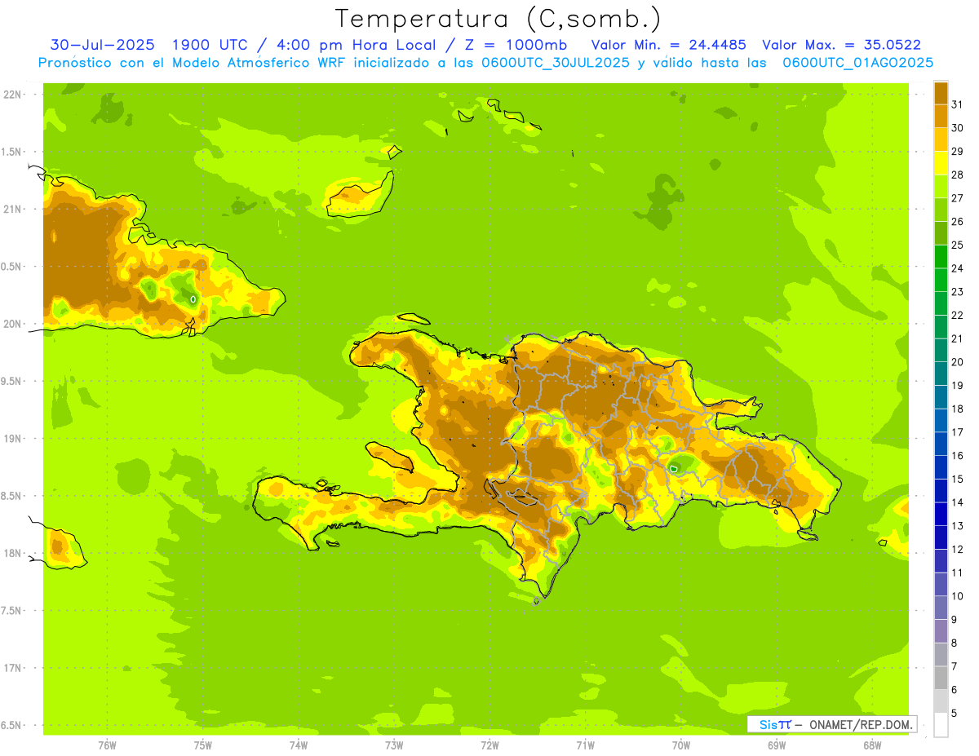Click the legend value label '28'

(957, 175)
